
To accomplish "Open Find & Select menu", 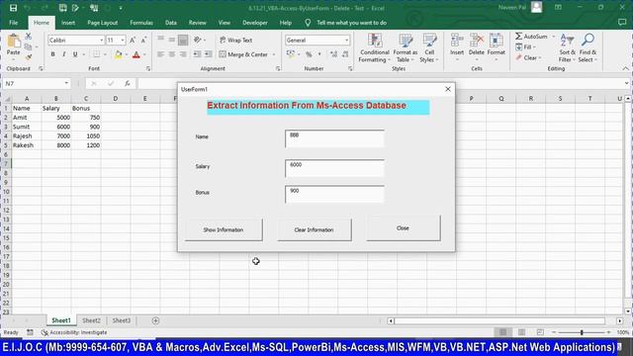I will pyautogui.click(x=588, y=48).
